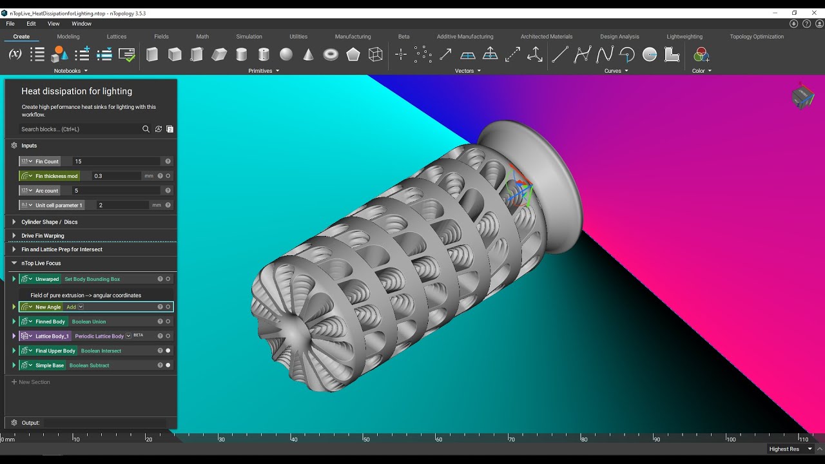This screenshot has width=825, height=464.
Task: Toggle visibility circle for Fin thickness mod
Action: 168,176
